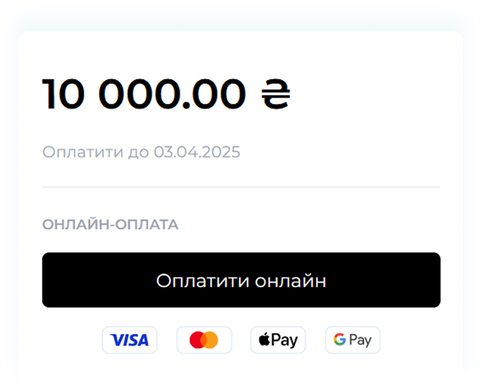Click the word Pay in the Google Pay badge

[x=360, y=341]
